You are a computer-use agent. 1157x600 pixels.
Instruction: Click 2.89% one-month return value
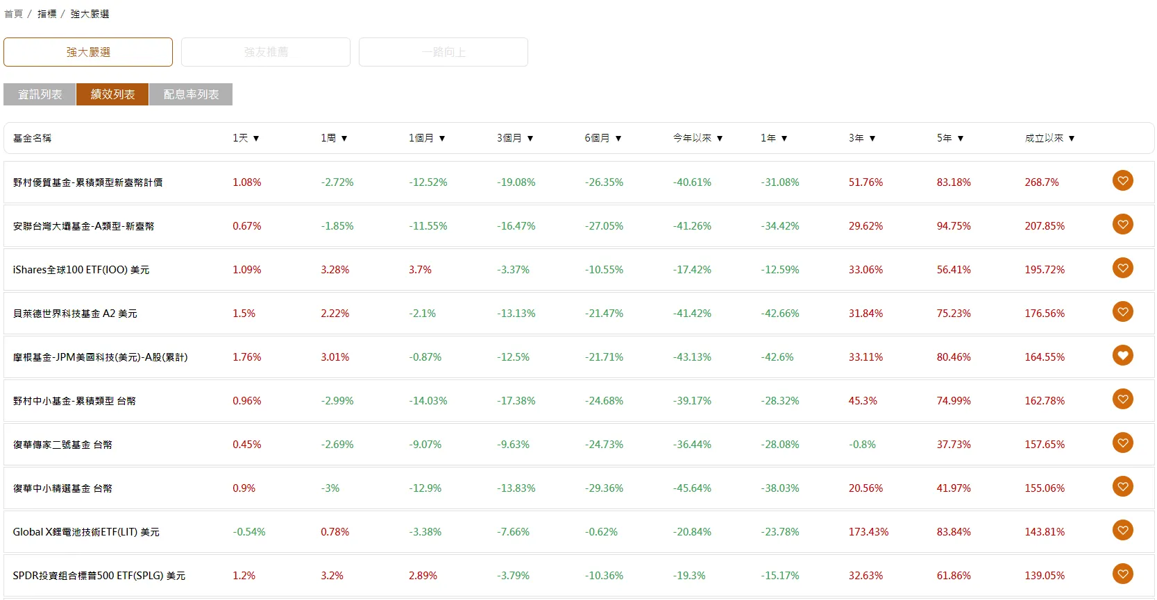tap(423, 576)
